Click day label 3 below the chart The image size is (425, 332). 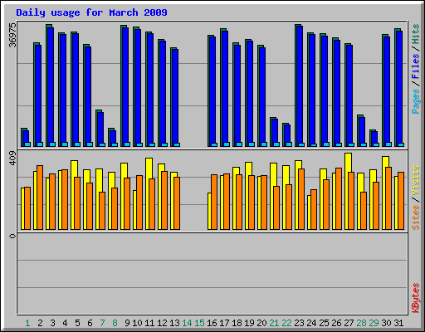click(52, 323)
